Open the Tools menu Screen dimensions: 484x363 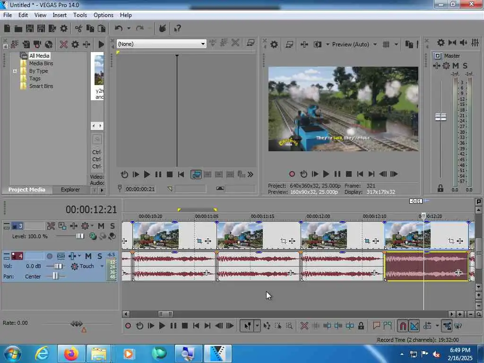(x=80, y=15)
